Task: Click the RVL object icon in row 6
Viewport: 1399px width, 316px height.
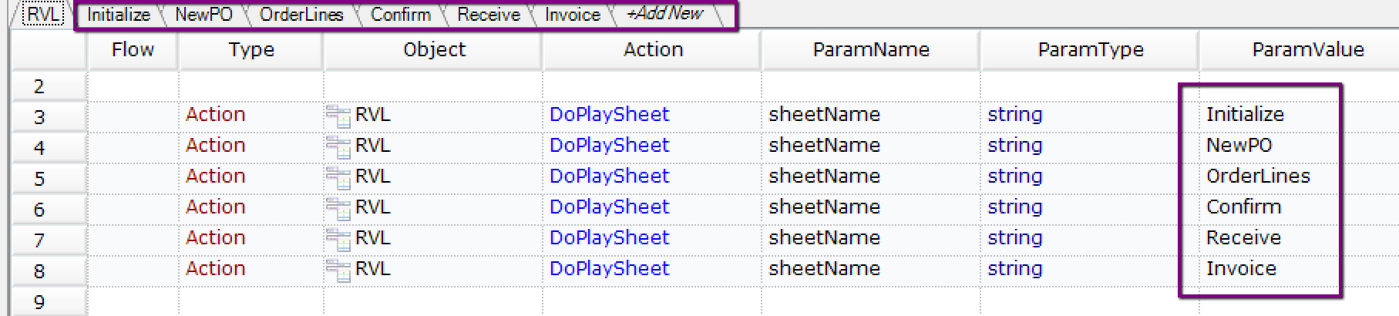Action: tap(338, 208)
